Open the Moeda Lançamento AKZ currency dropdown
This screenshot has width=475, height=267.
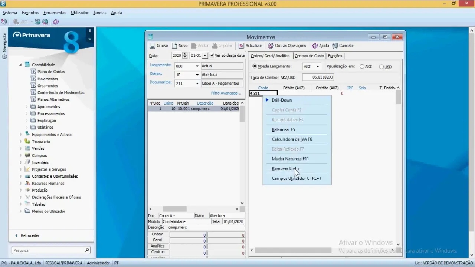318,66
